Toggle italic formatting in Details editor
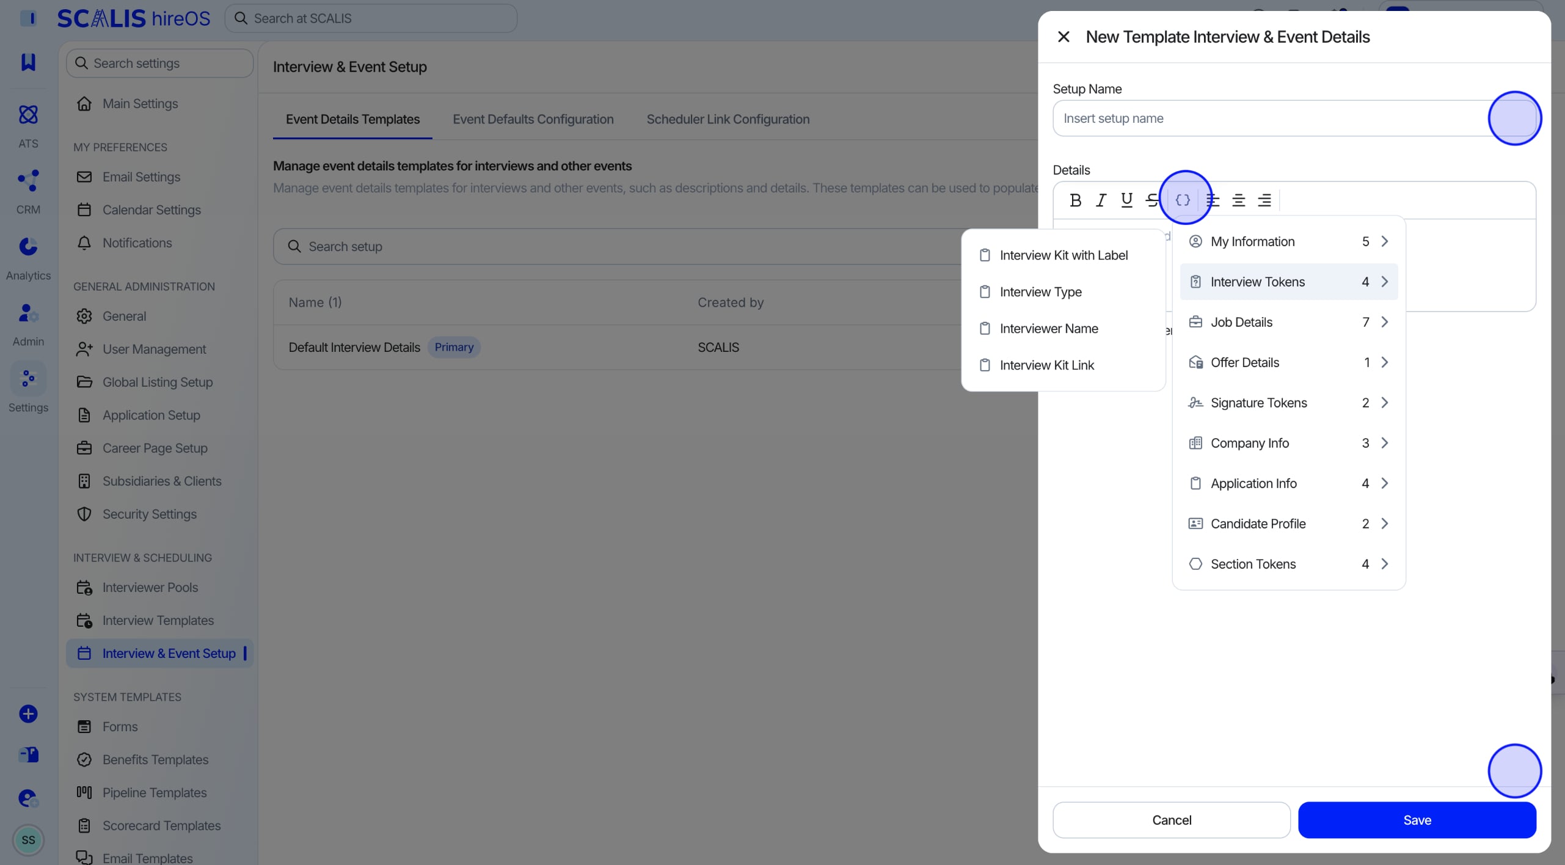This screenshot has width=1565, height=865. (x=1101, y=200)
